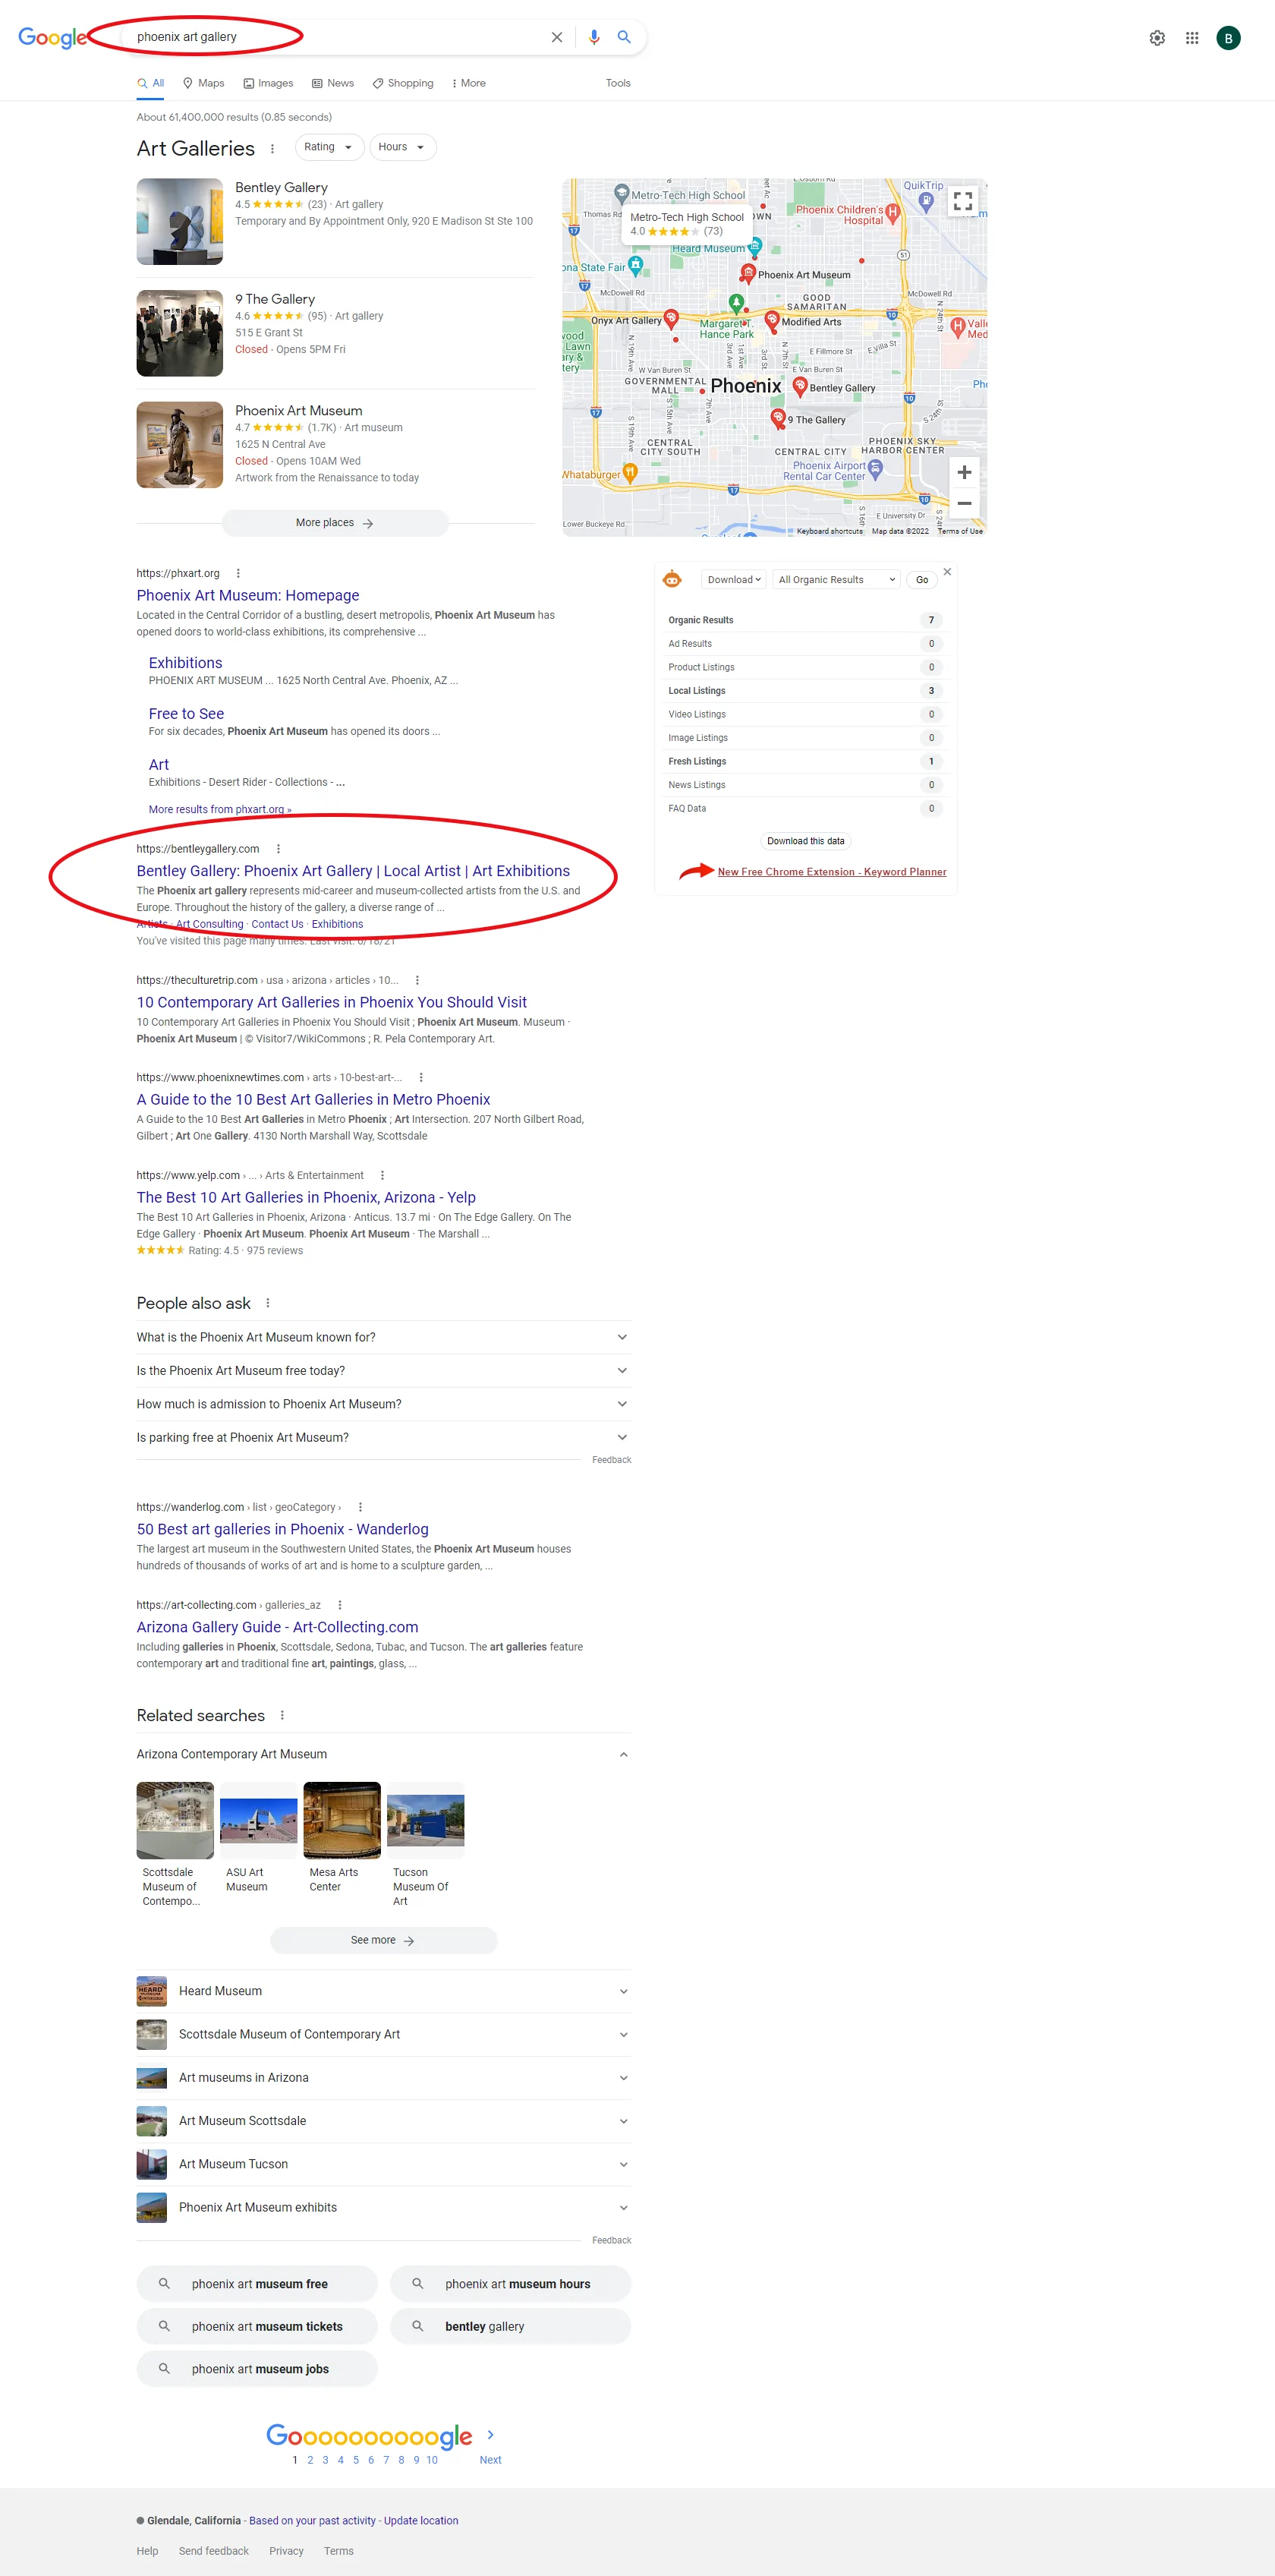Select the 'bentley gallery' related search chip

click(510, 2326)
